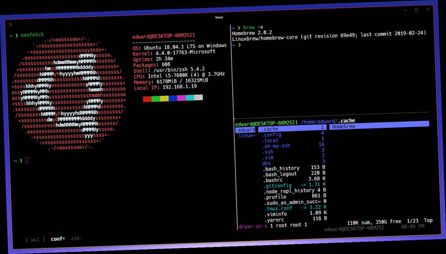Click the Linuxbrew/homebrew-core revision line
This screenshot has height=254, width=446.
pyautogui.click(x=329, y=37)
